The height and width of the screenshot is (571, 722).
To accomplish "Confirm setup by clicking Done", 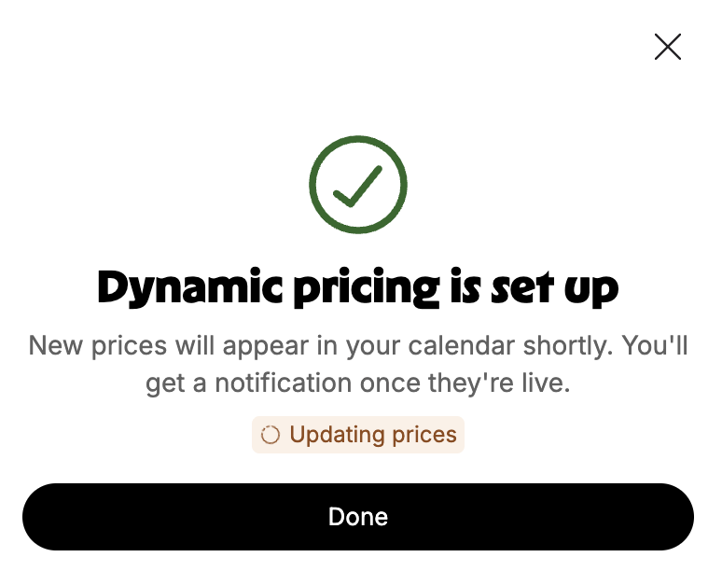I will click(x=358, y=517).
